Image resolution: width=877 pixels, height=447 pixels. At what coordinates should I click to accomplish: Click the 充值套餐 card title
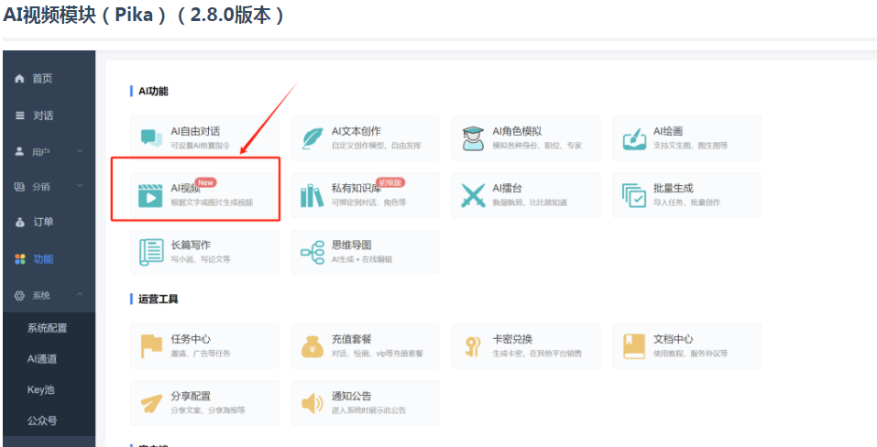352,339
